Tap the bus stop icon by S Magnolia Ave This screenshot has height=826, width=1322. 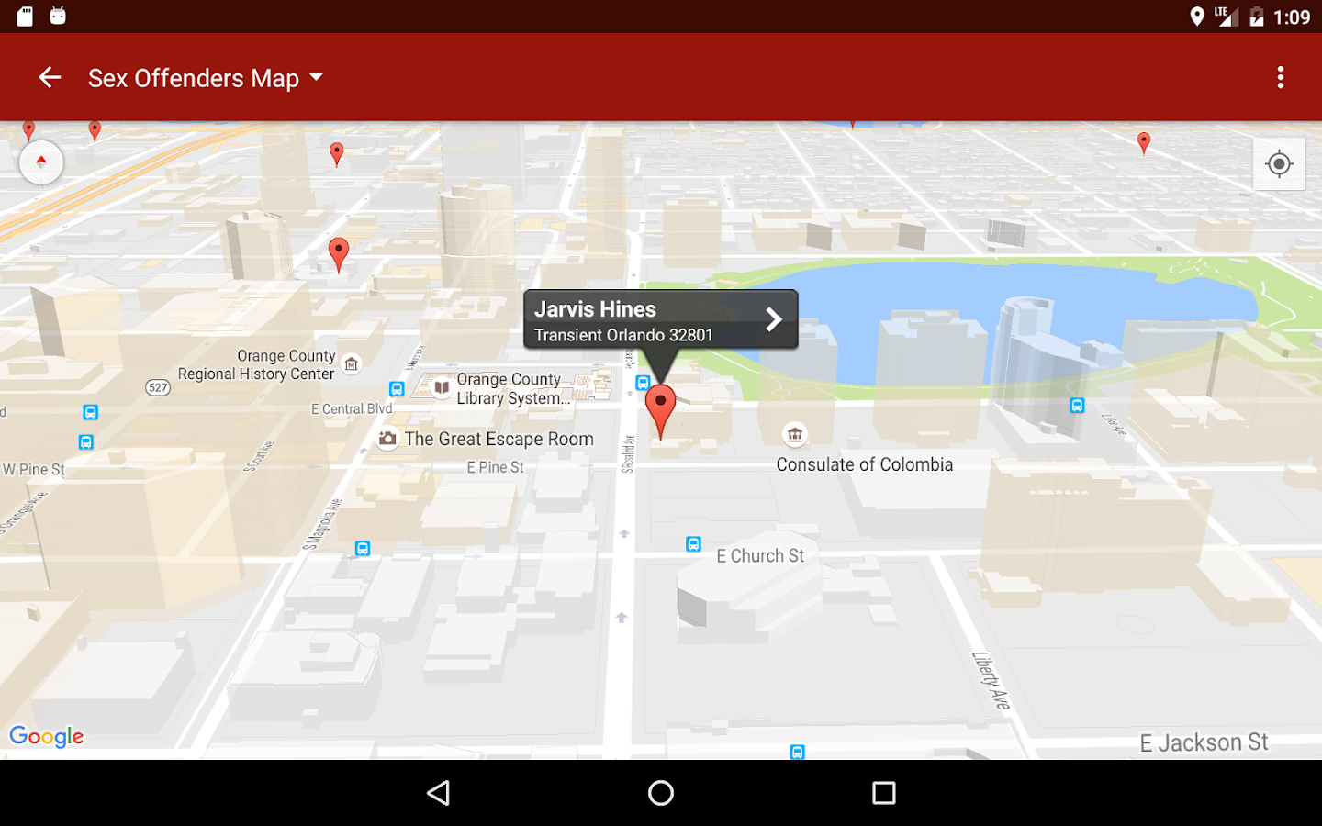click(x=363, y=549)
